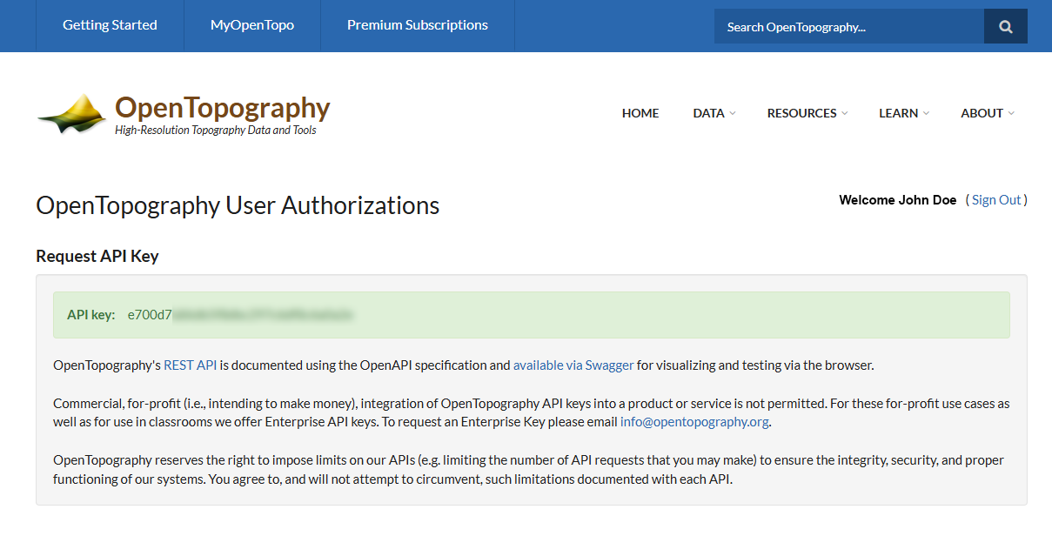
Task: Open the available via Swagger link
Action: (573, 365)
